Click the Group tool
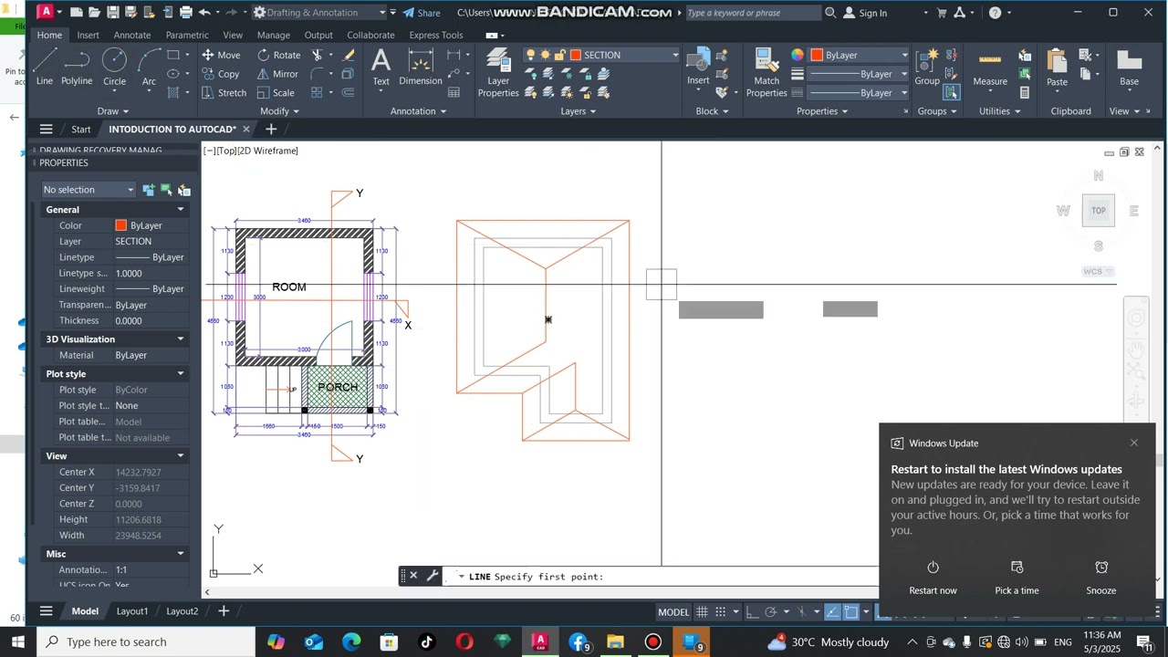 point(927,67)
